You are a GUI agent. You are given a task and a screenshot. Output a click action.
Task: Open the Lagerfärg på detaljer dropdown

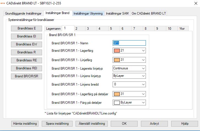(129, 94)
